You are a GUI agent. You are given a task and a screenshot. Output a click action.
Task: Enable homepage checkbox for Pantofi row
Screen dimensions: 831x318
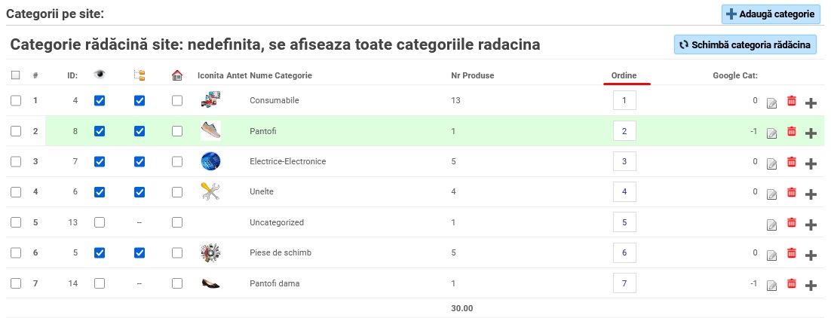pos(177,131)
